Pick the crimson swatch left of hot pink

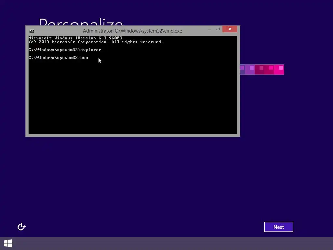(269, 70)
